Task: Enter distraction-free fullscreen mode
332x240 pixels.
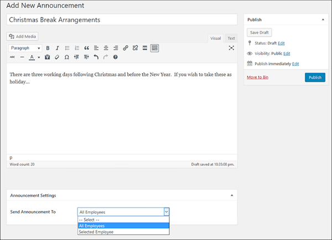Action: (x=231, y=48)
